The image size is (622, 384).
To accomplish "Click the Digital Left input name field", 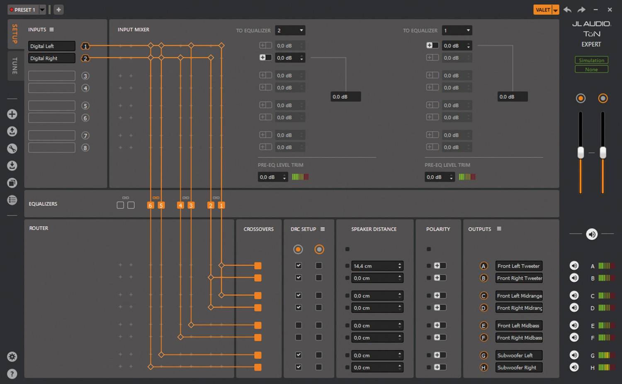I will [52, 46].
